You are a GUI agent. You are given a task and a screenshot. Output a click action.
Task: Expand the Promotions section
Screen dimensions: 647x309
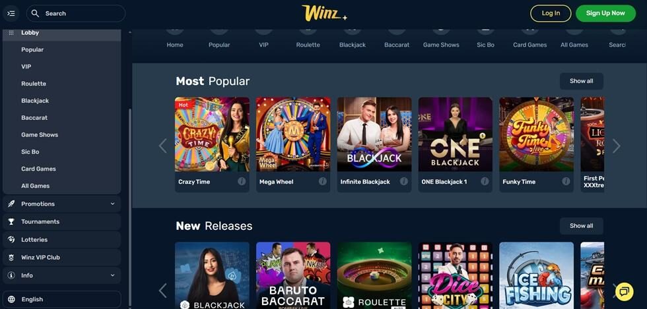pos(62,204)
